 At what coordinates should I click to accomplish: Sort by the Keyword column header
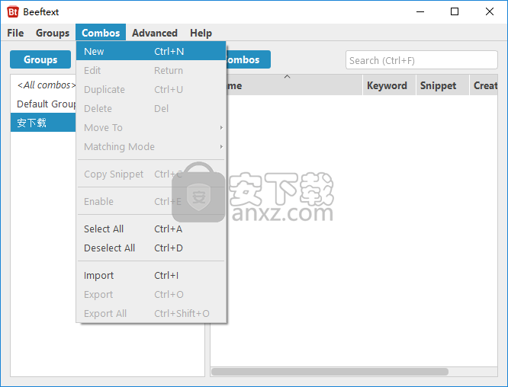click(387, 86)
